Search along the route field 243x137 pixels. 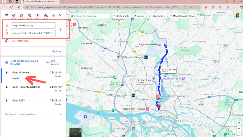pos(90,16)
